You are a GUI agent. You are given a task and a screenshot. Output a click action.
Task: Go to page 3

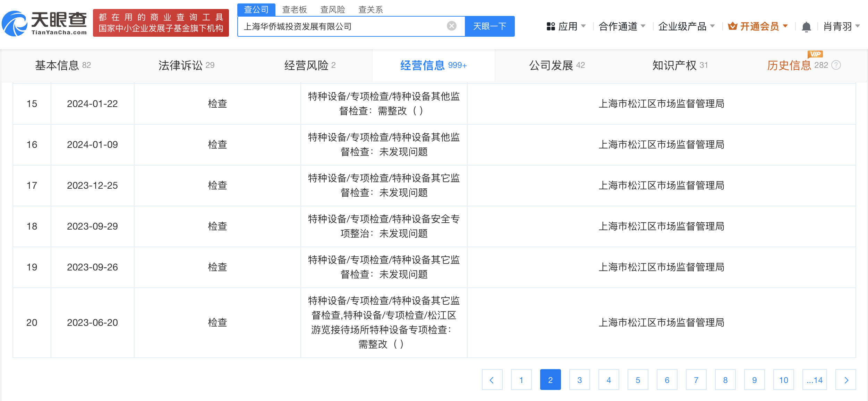[579, 380]
